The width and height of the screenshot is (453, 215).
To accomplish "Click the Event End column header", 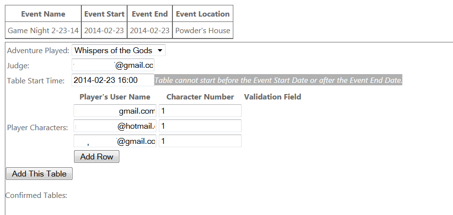I will [x=150, y=14].
